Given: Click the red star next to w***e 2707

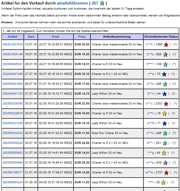Looking at the screenshot, I should pos(166,172).
